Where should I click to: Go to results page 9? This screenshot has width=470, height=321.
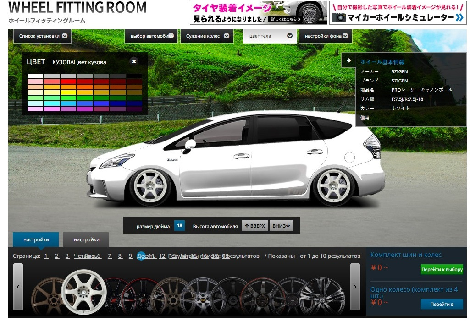pos(130,256)
